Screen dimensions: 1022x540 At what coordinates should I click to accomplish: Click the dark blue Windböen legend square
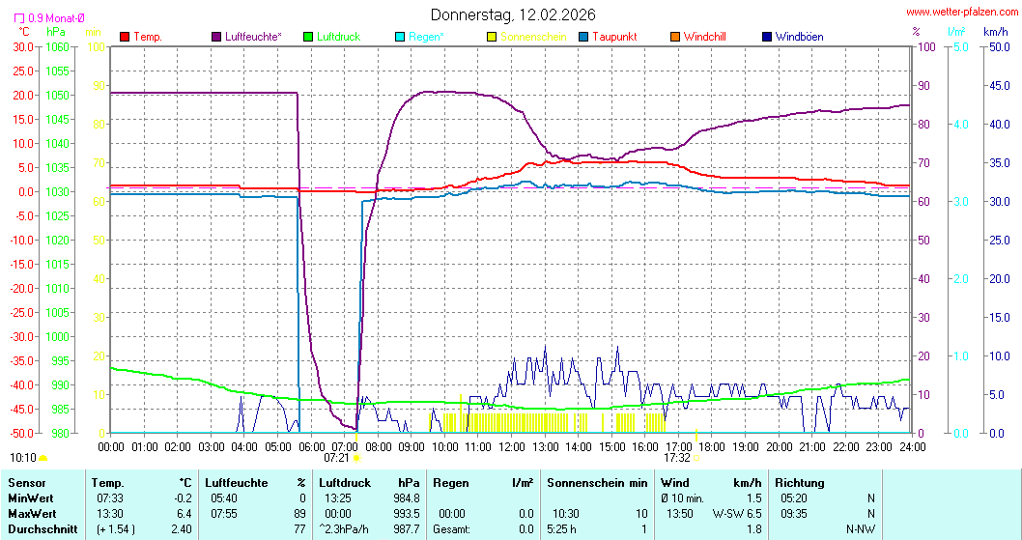point(767,37)
